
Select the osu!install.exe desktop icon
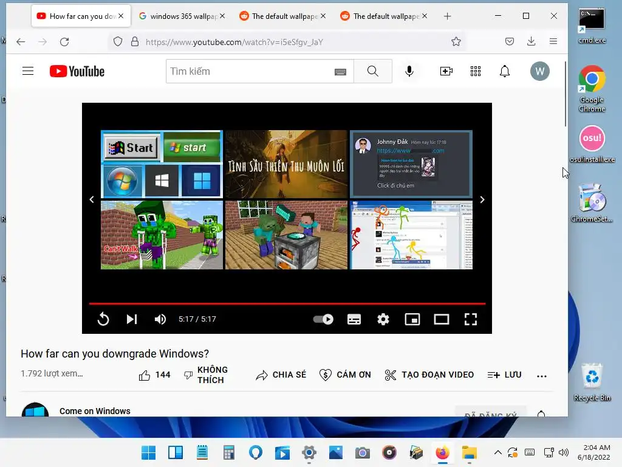coord(592,144)
